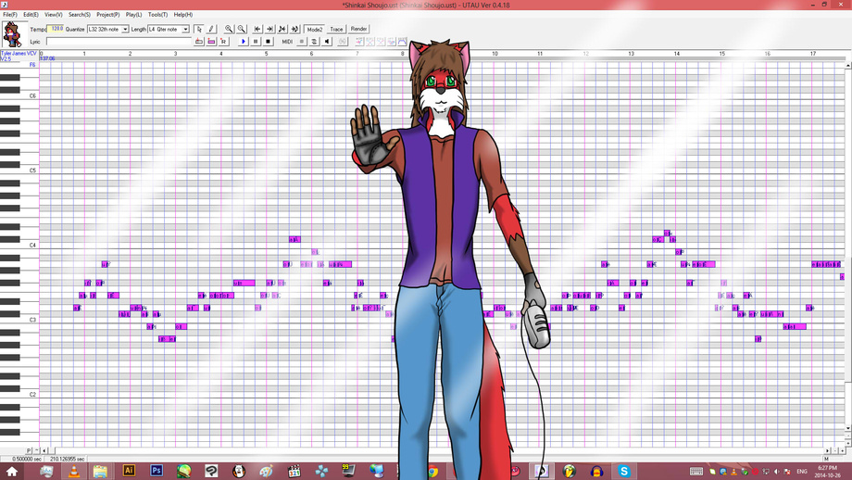The height and width of the screenshot is (480, 852).
Task: Click the Tempo value field
Action: (56, 30)
